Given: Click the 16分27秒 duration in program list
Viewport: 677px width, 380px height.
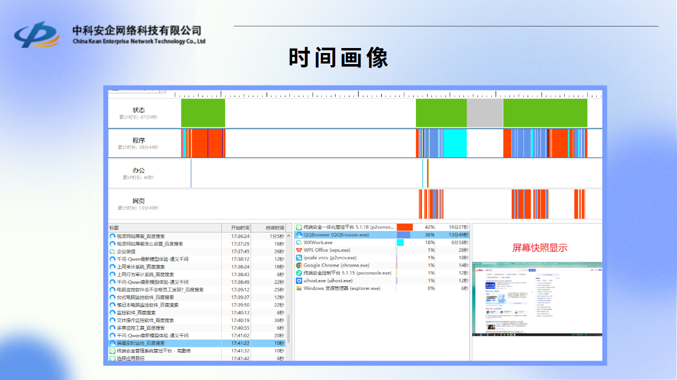Looking at the screenshot, I should pos(459,227).
